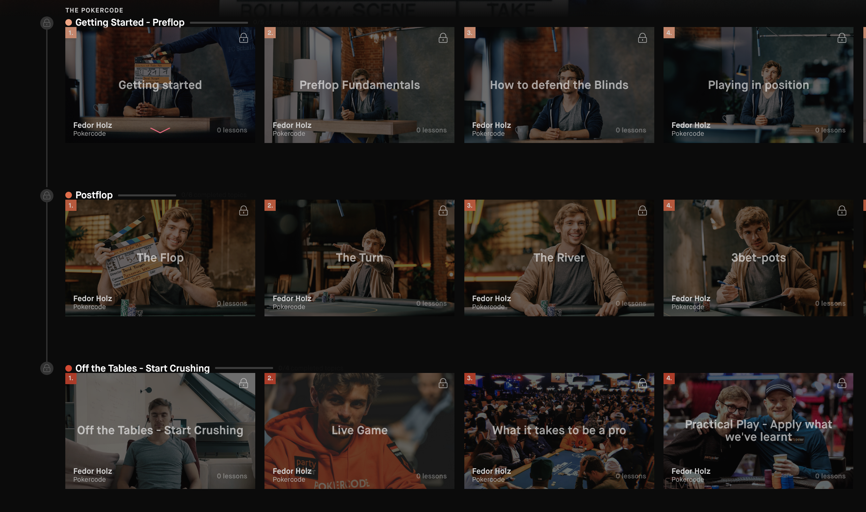
Task: Open Off the Tables - Start Crushing heading
Action: coord(142,368)
